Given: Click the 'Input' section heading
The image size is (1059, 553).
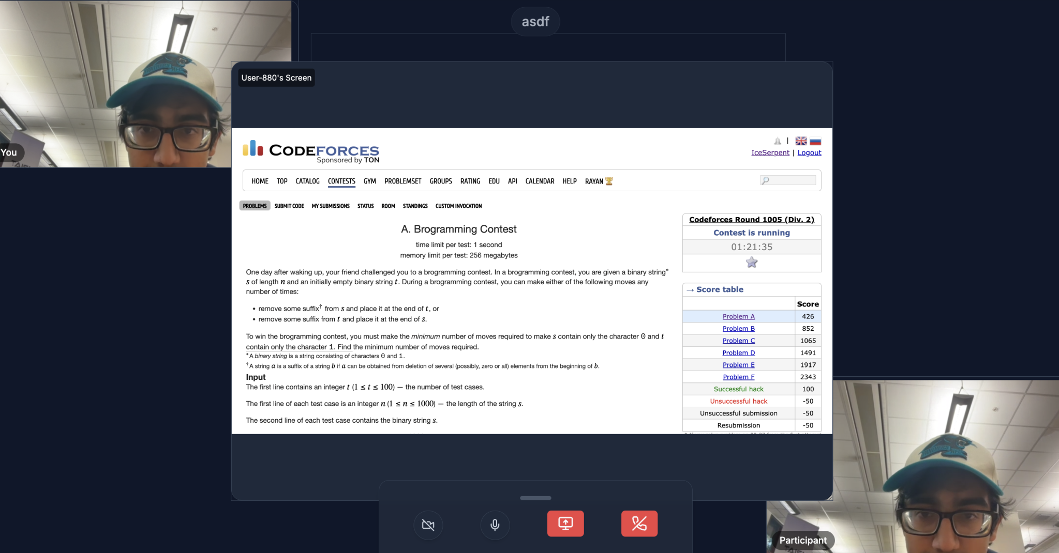Looking at the screenshot, I should [x=256, y=377].
